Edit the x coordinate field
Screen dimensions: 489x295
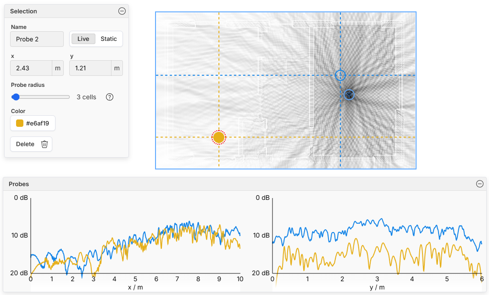(31, 68)
